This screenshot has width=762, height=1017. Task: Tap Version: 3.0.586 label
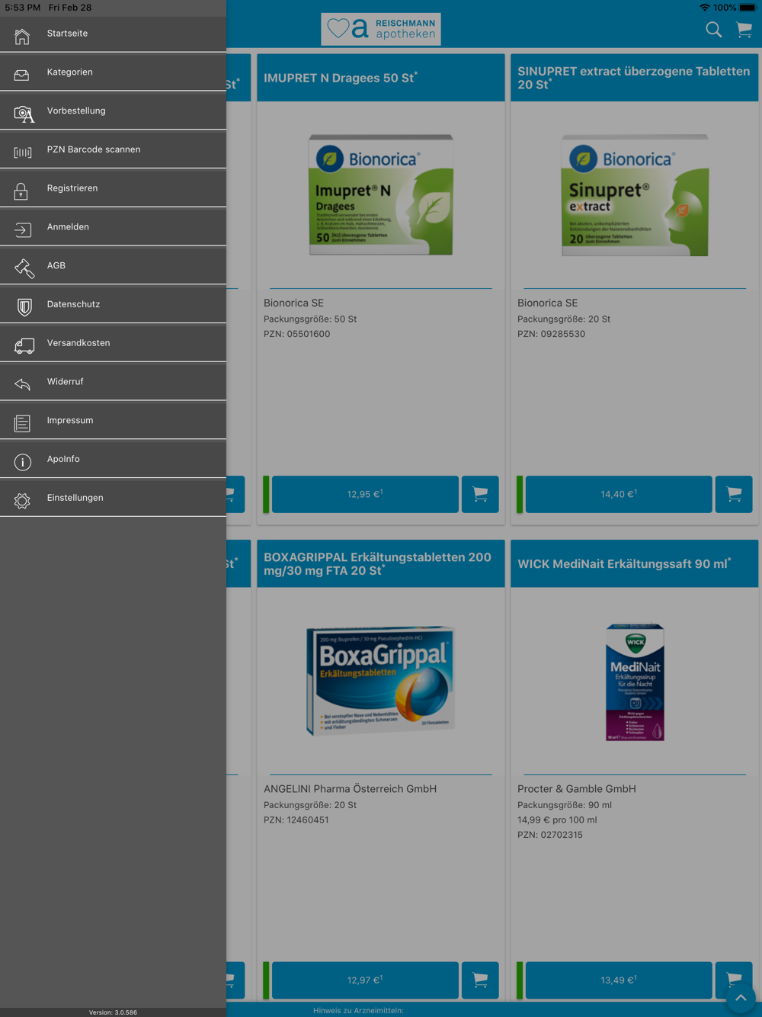(113, 1012)
